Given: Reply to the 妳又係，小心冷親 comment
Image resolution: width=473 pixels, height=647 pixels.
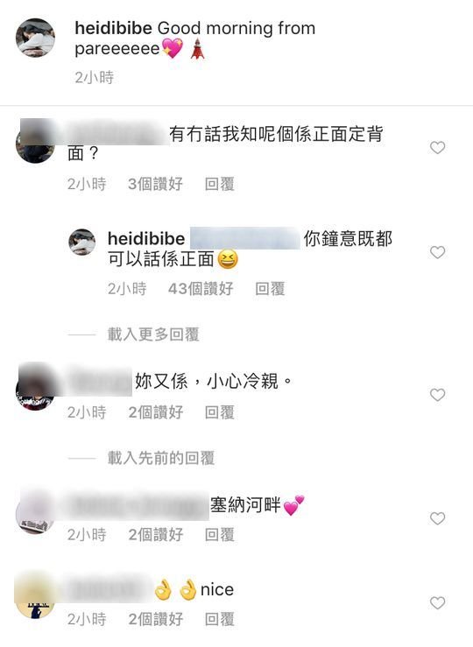Looking at the screenshot, I should [x=220, y=412].
